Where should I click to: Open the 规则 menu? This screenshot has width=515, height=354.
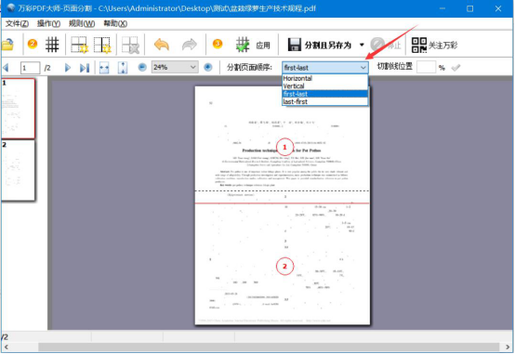coord(82,23)
